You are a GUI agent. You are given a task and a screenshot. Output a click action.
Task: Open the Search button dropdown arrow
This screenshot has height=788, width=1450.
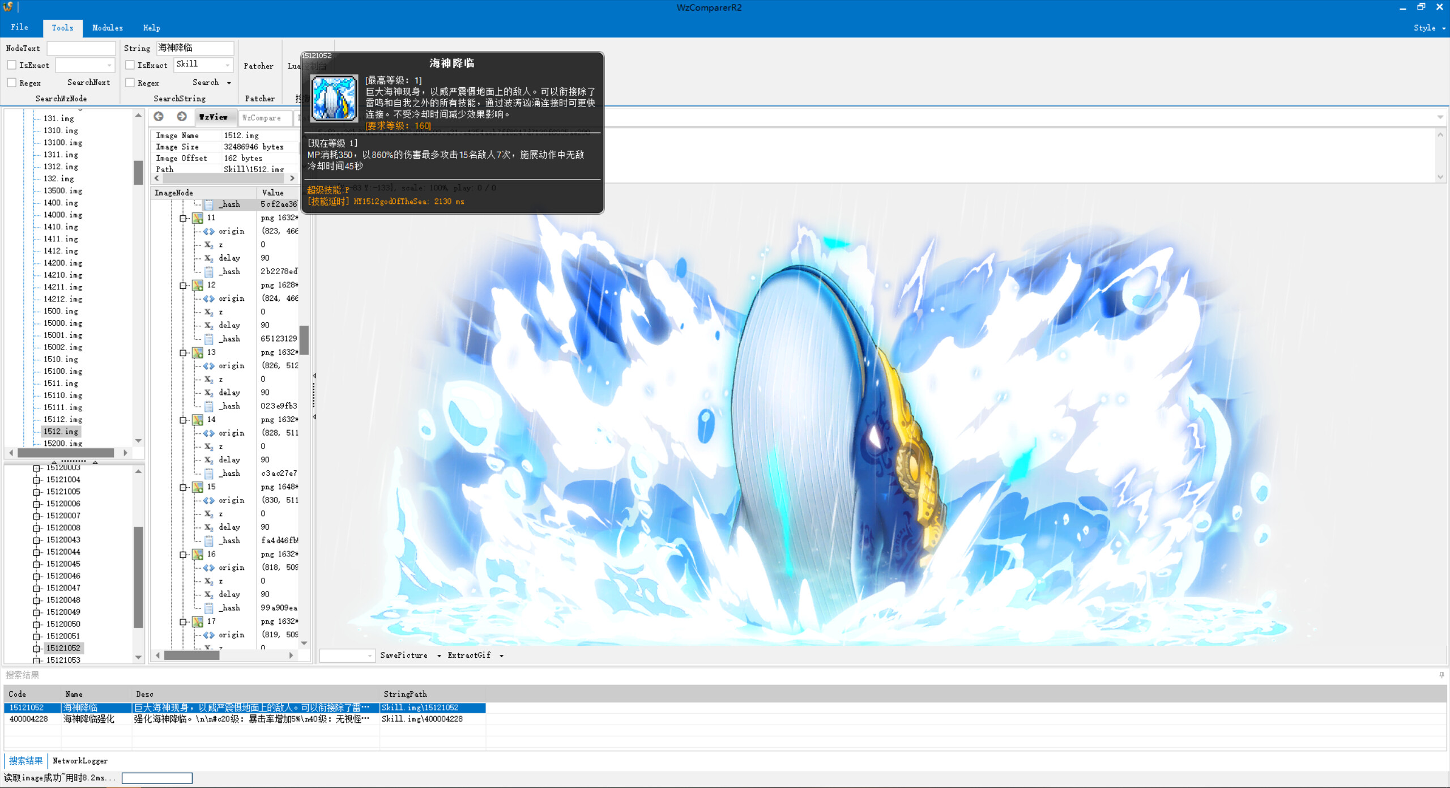(x=229, y=83)
